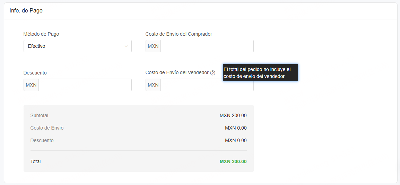This screenshot has width=400, height=185.
Task: Click the Costo de Envío MXN 0.00 value
Action: (x=236, y=128)
